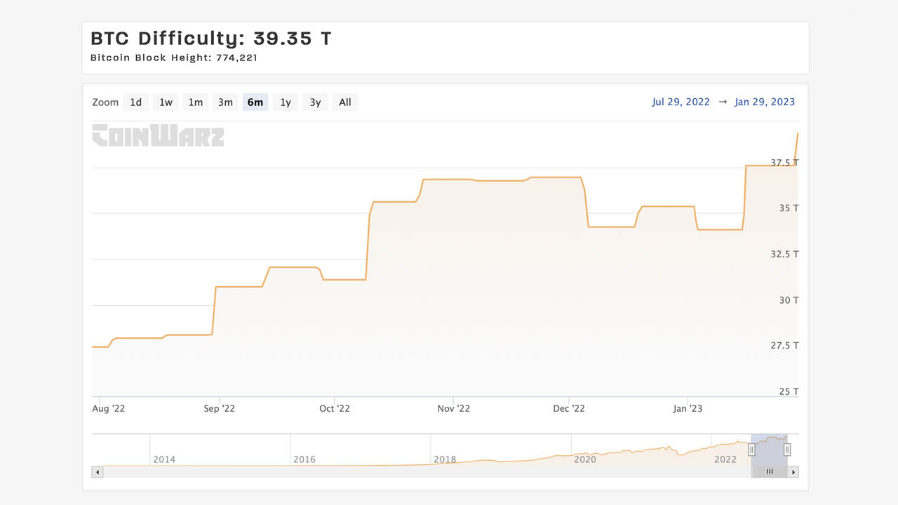This screenshot has height=505, width=898.
Task: Click the 30 T axis label
Action: tap(789, 300)
